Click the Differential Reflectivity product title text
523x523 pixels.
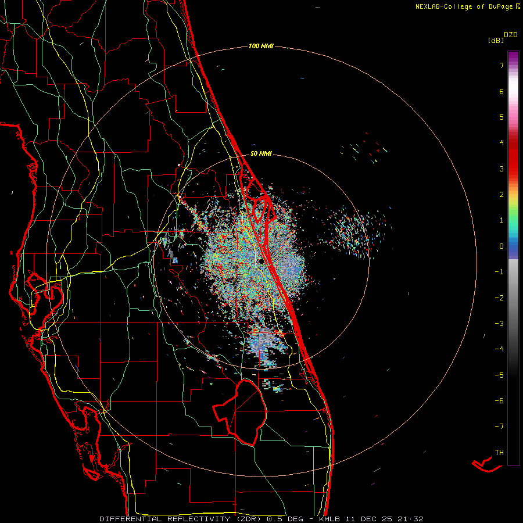tap(181, 519)
